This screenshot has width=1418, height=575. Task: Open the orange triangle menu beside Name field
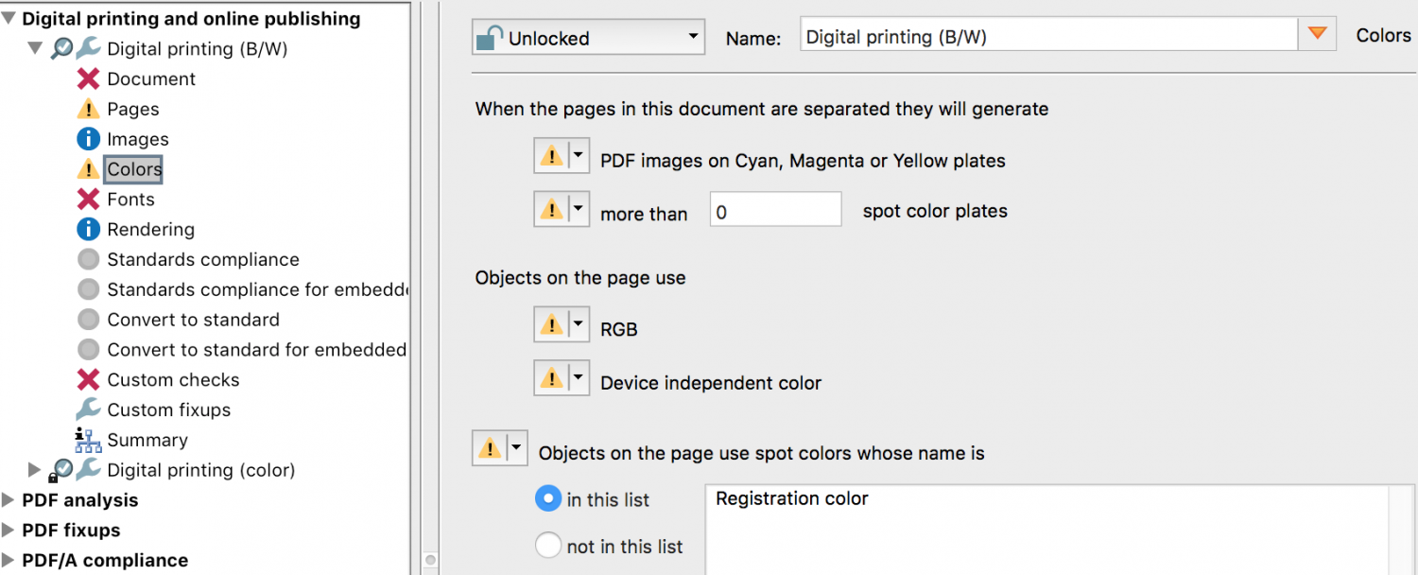coord(1317,35)
